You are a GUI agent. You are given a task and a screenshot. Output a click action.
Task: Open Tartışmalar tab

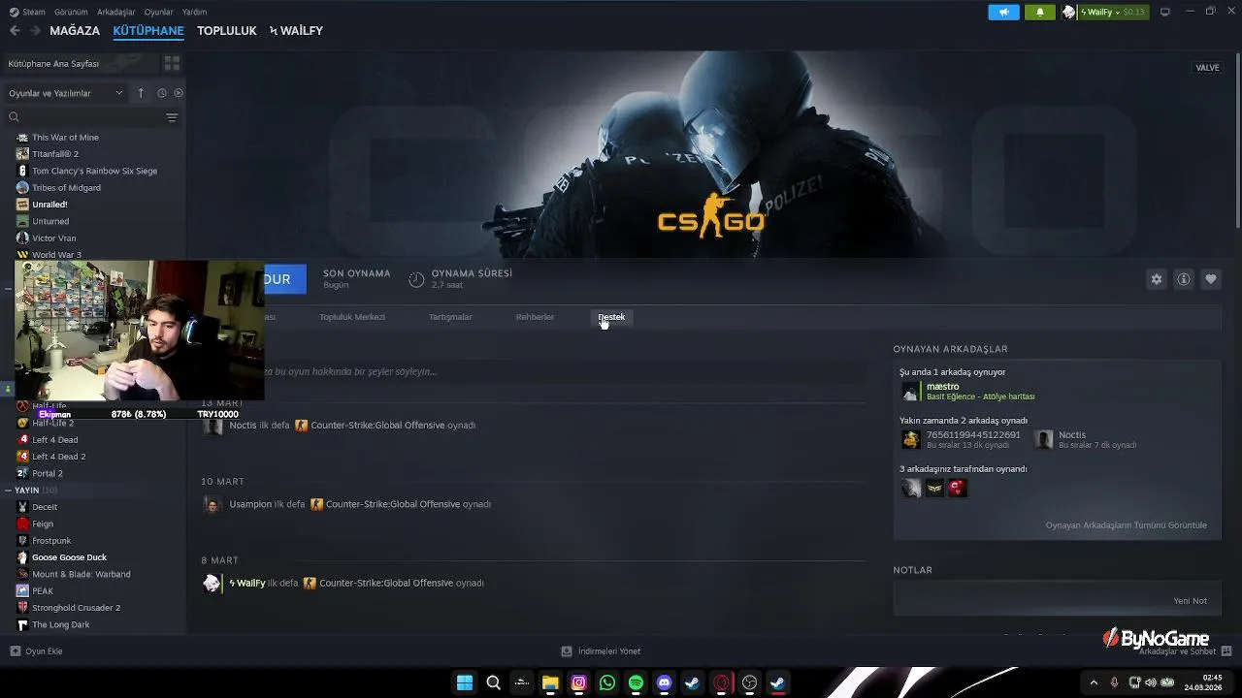[x=450, y=317]
